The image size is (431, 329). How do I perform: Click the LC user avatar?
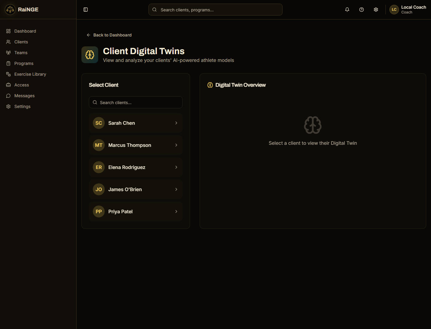tap(394, 10)
